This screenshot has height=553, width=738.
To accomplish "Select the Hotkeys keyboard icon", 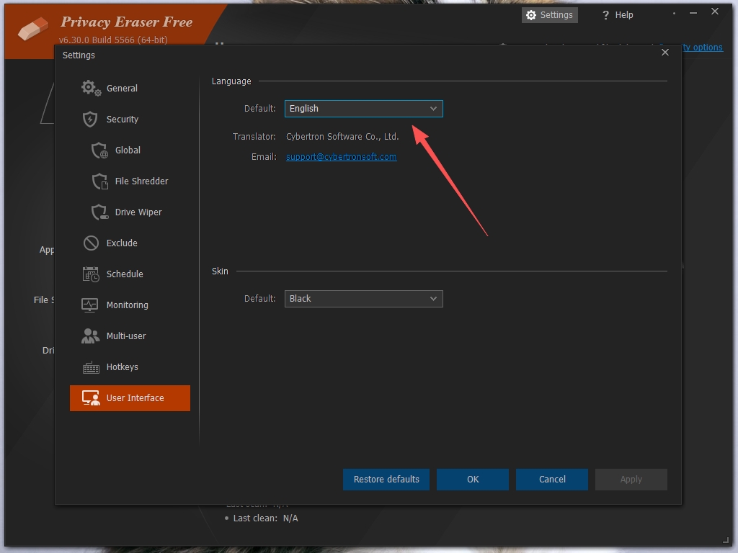I will point(91,367).
